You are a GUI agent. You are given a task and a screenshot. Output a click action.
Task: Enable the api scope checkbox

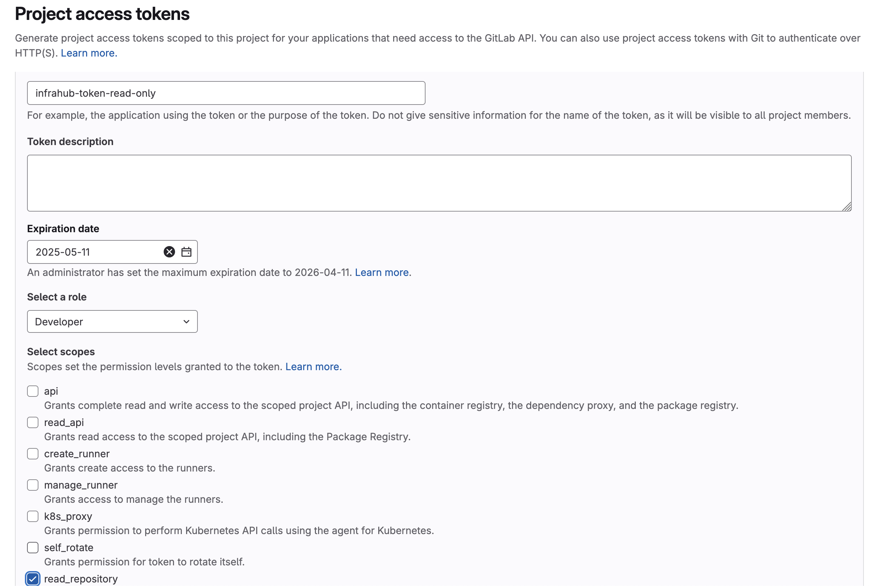[33, 391]
